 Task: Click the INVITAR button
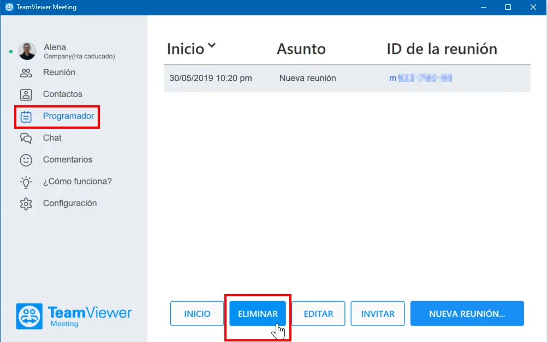tap(378, 314)
